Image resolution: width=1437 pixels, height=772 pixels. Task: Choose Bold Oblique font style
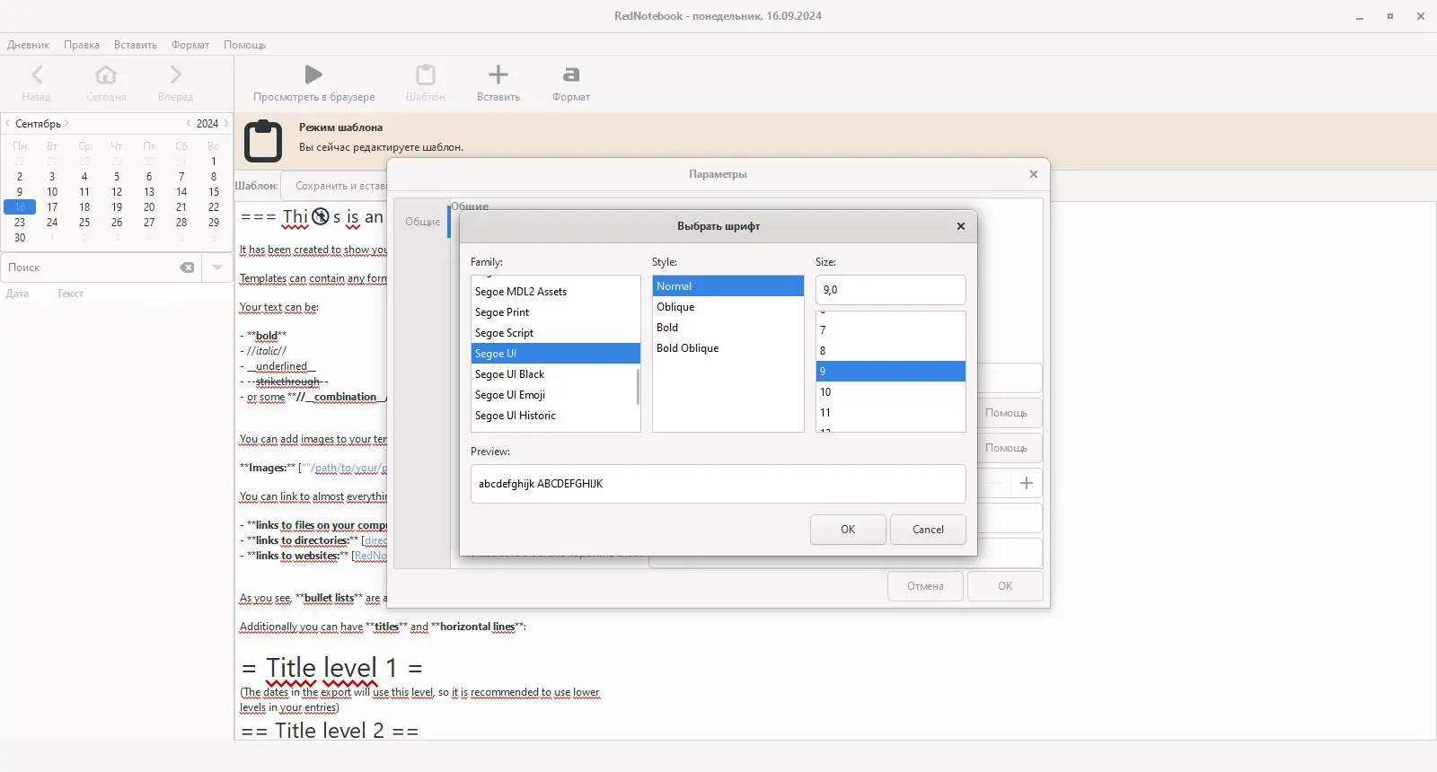tap(727, 348)
